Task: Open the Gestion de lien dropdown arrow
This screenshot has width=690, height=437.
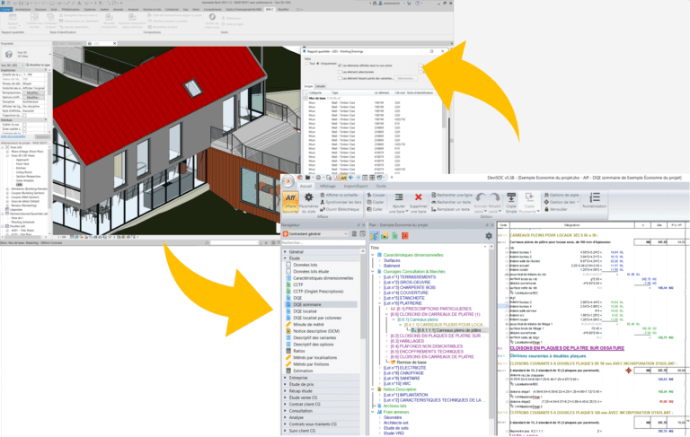Action: coord(578,202)
